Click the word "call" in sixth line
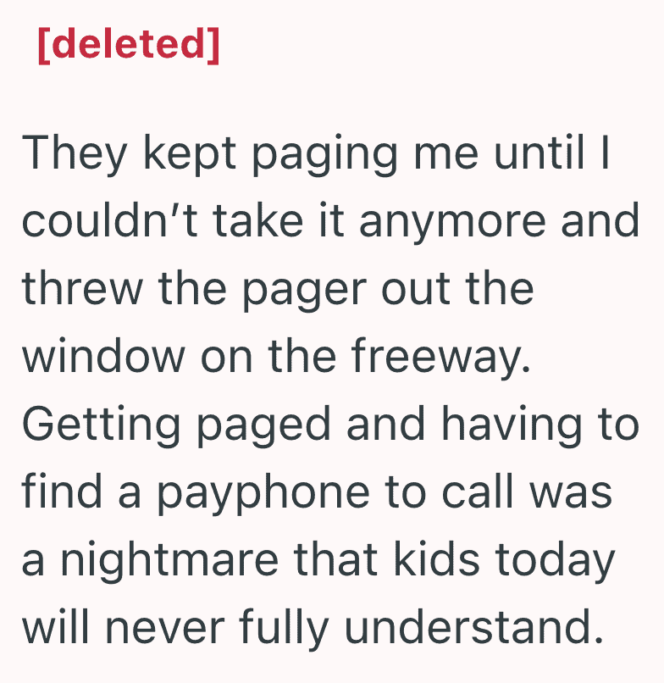 pyautogui.click(x=477, y=491)
